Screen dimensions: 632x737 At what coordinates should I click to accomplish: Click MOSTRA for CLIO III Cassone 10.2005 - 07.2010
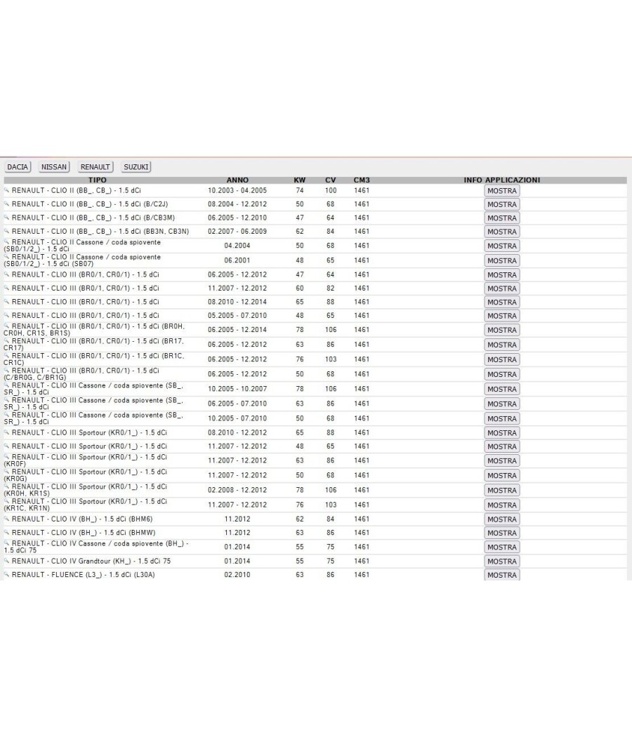tap(502, 418)
